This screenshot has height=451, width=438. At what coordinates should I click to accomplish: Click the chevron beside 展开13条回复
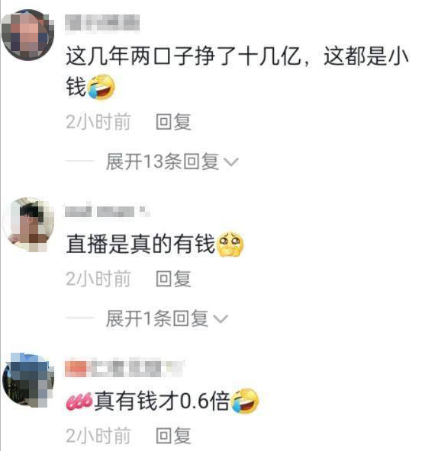pyautogui.click(x=231, y=162)
